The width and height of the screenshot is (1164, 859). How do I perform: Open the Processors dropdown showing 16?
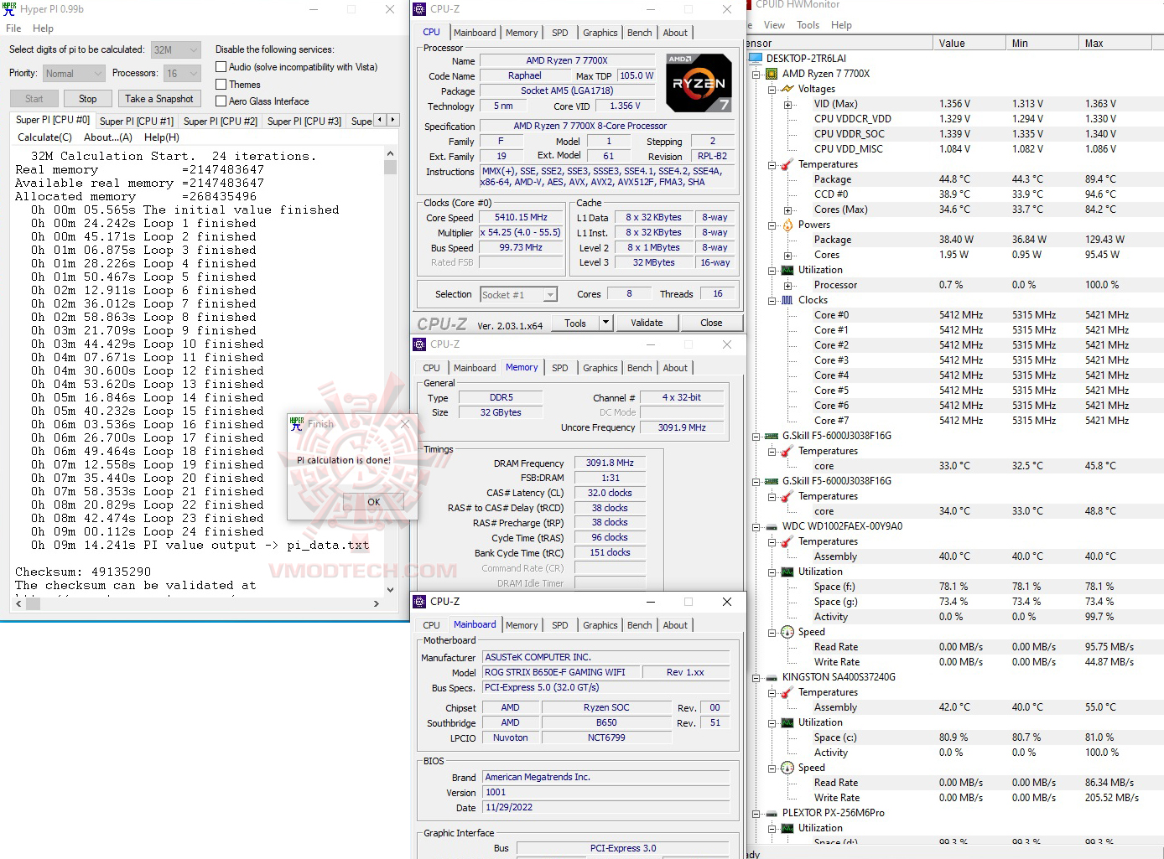click(x=182, y=74)
